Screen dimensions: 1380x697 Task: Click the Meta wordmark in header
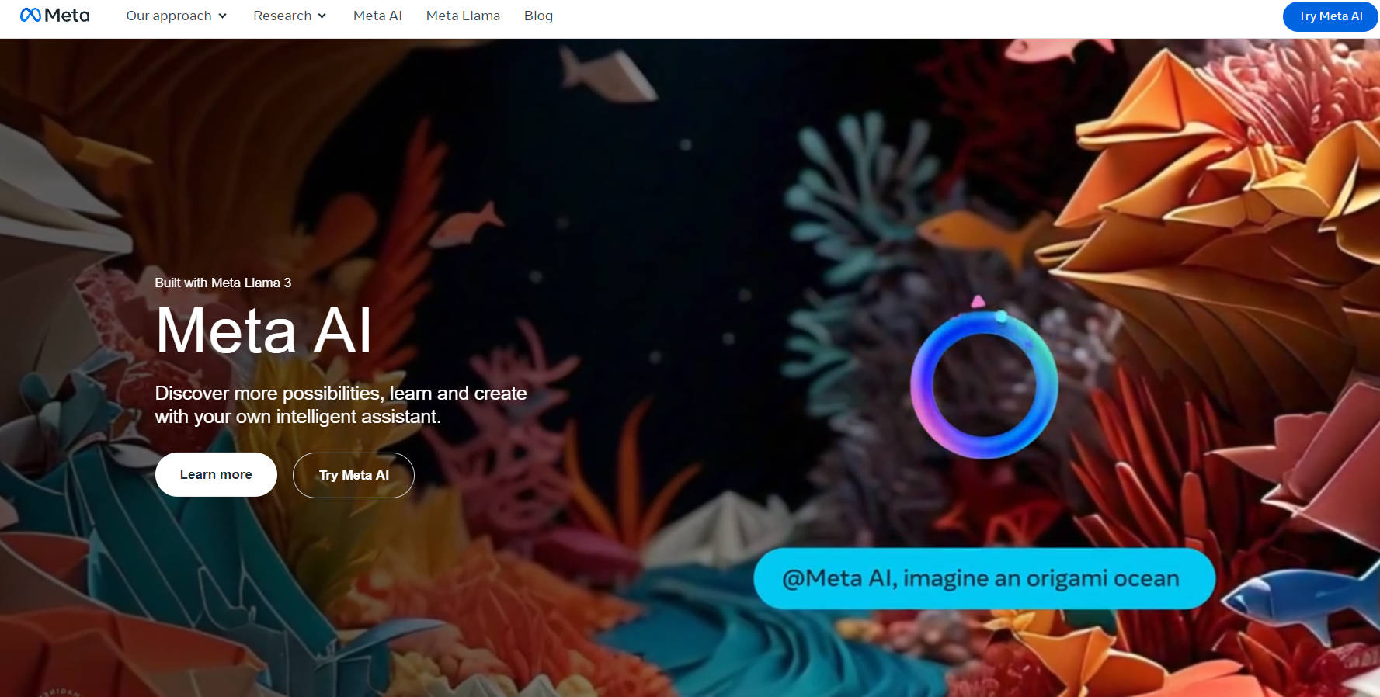(67, 16)
